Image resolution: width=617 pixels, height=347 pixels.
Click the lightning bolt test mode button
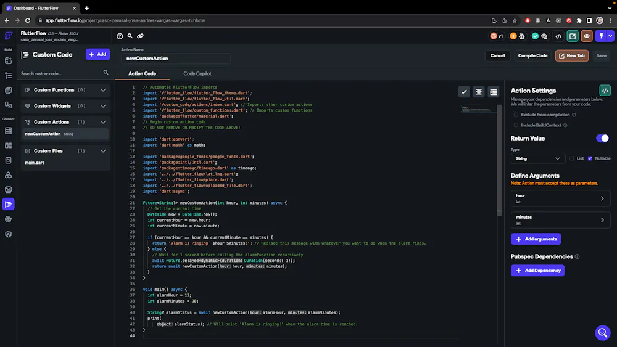(x=601, y=36)
